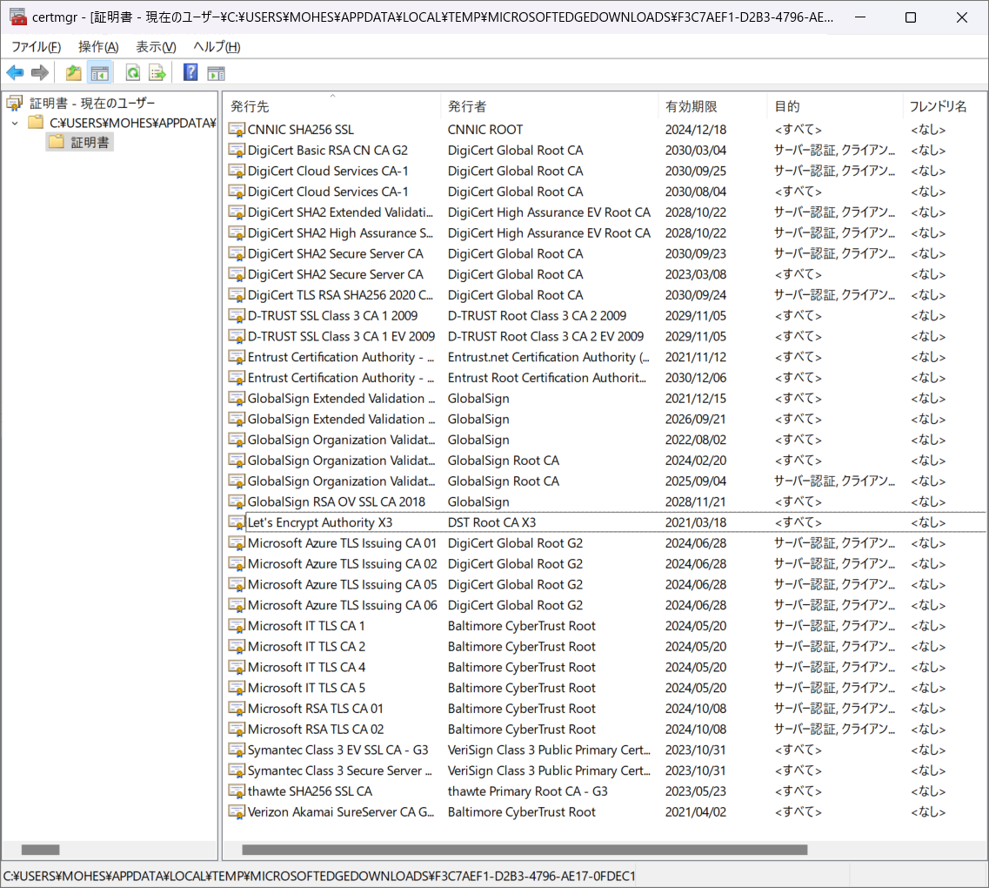Select Microsoft IT TLS CA 5 row

pos(605,688)
